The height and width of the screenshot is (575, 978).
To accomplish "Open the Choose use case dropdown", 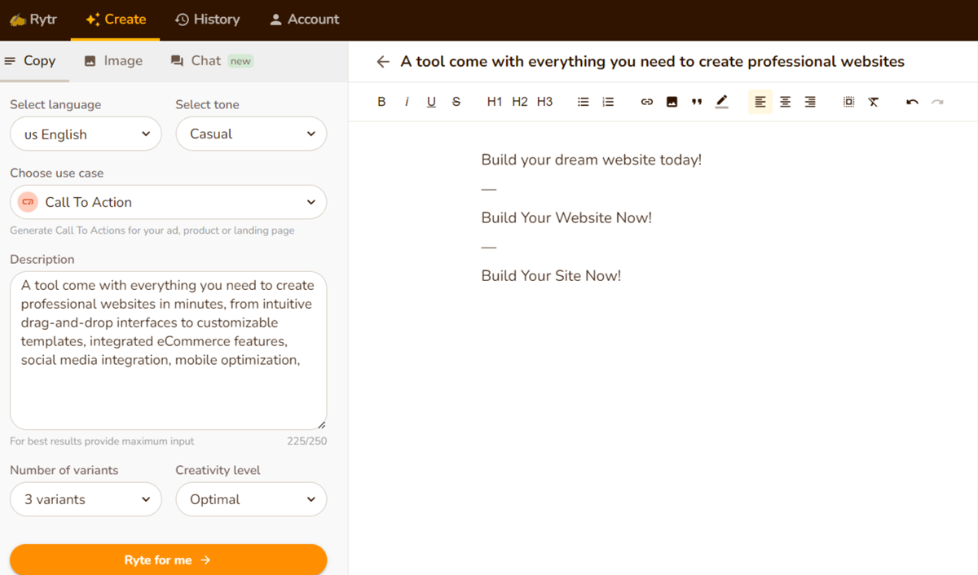I will point(168,202).
